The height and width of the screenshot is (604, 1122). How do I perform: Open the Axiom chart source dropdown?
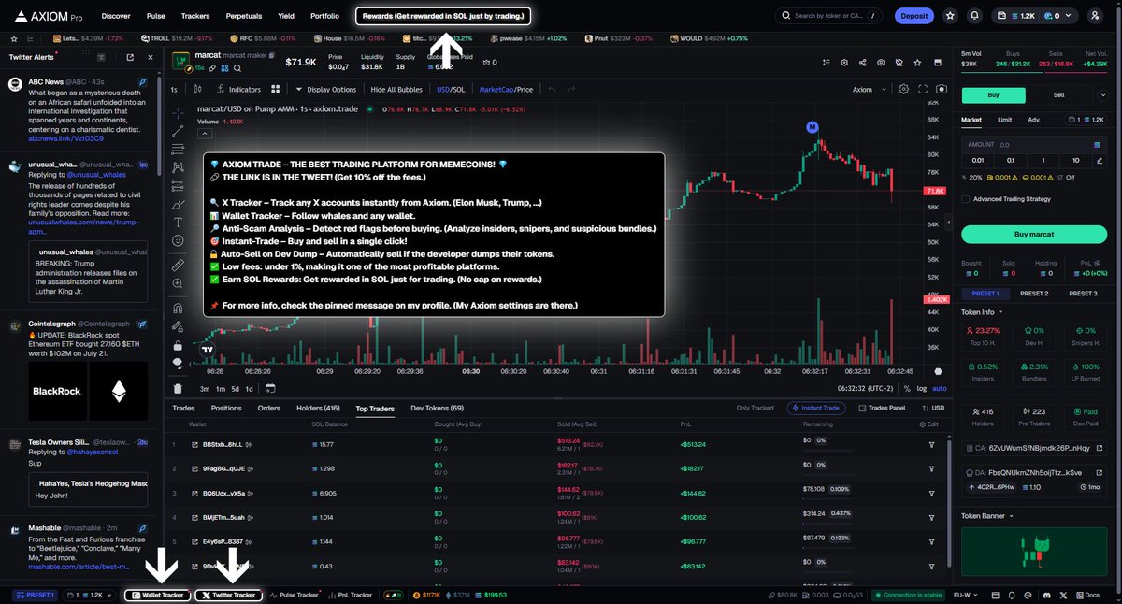click(868, 90)
